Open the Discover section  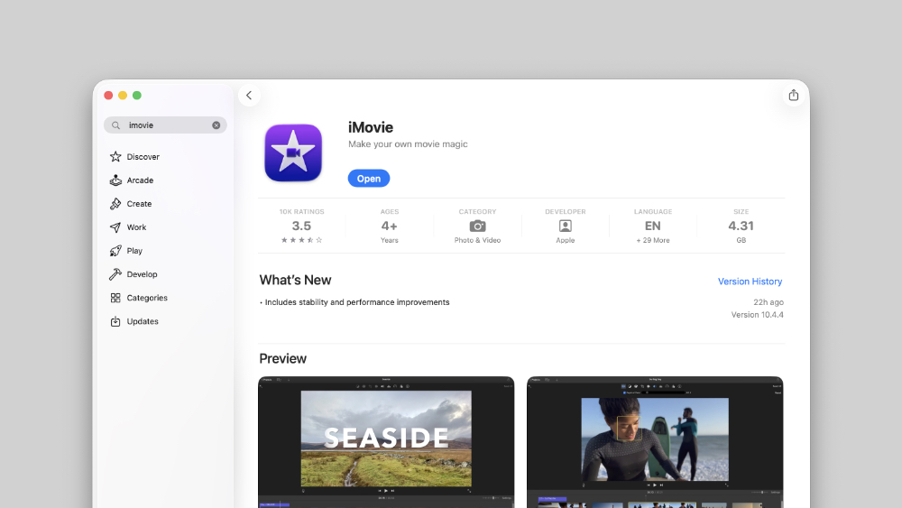[143, 157]
